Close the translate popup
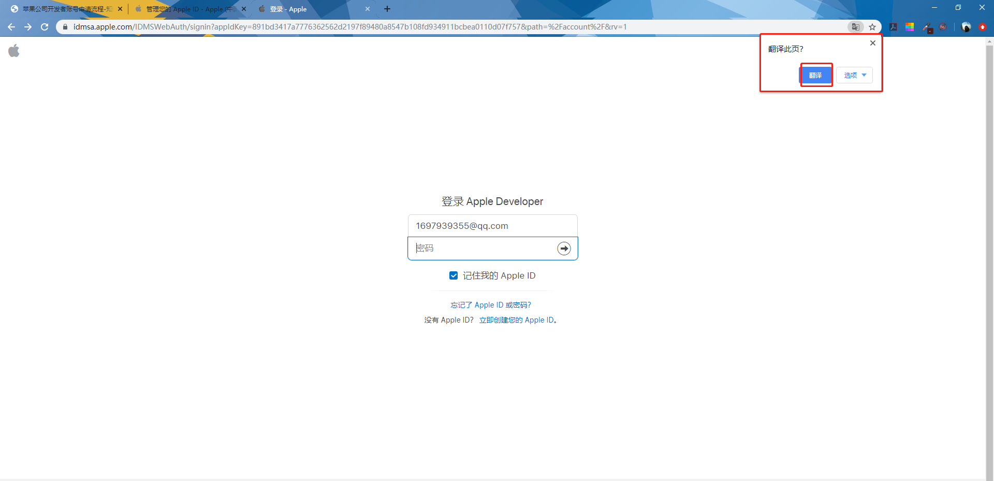994x481 pixels. click(873, 43)
